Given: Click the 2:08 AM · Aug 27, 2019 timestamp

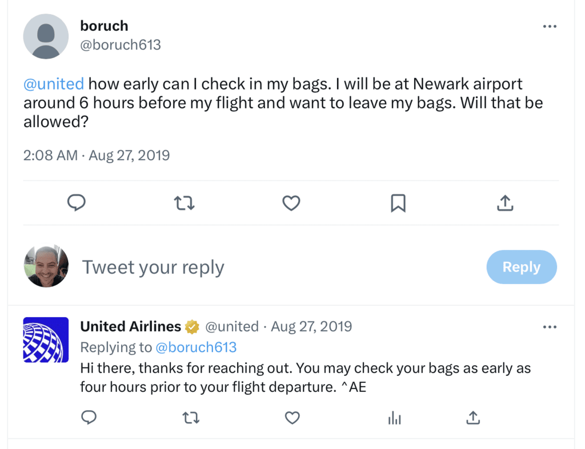Looking at the screenshot, I should tap(97, 155).
